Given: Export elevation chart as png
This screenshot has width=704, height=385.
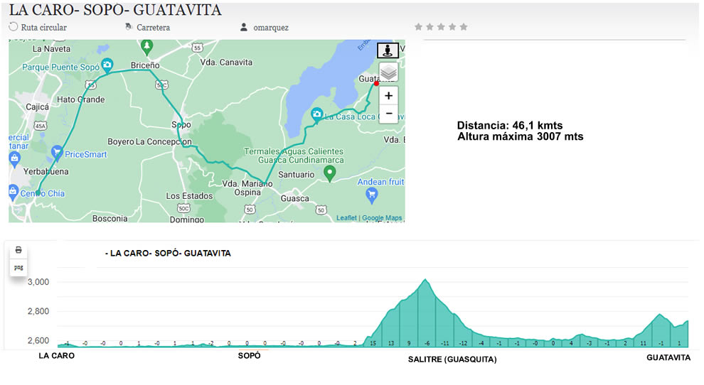Looking at the screenshot, I should [x=18, y=267].
